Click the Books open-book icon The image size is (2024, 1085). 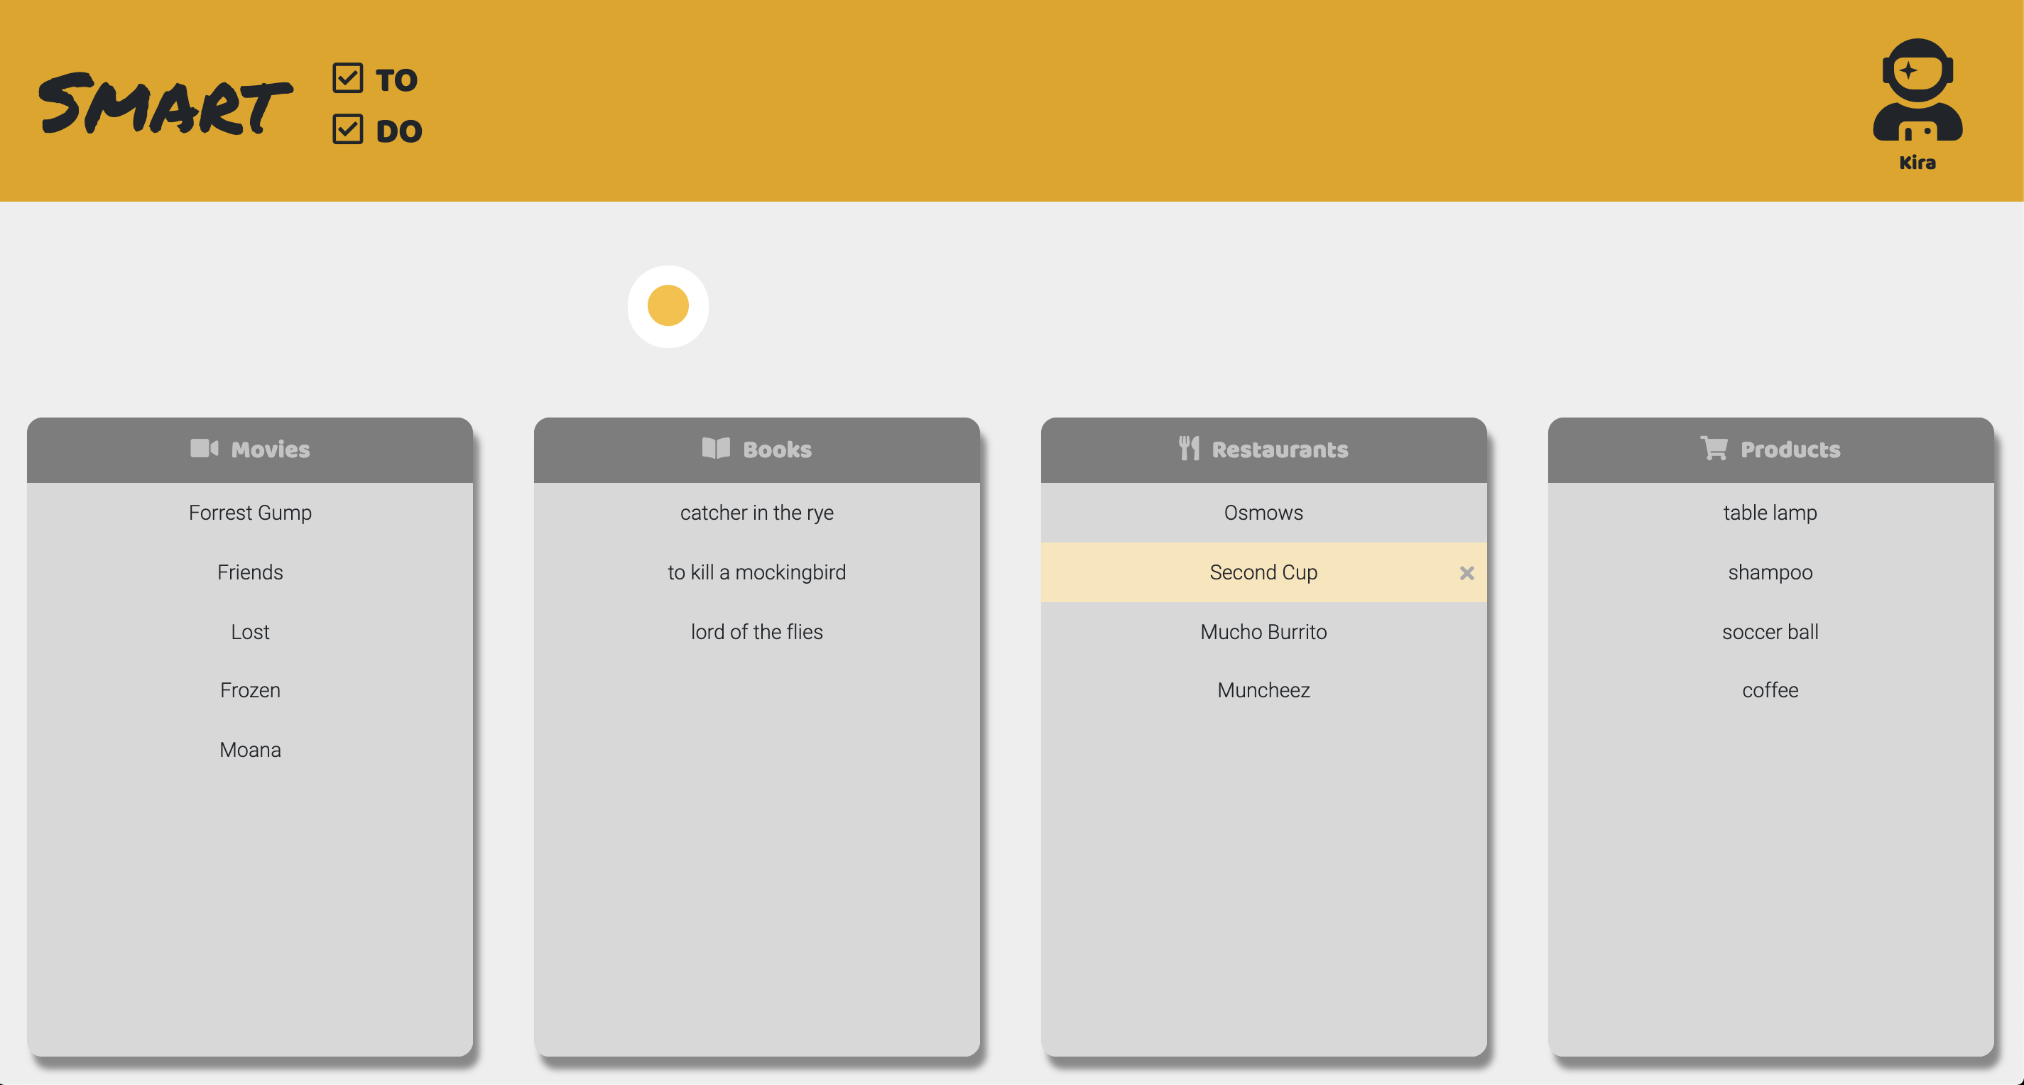(x=716, y=449)
